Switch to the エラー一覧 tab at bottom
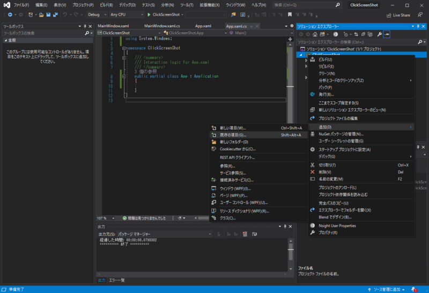 pos(117,280)
